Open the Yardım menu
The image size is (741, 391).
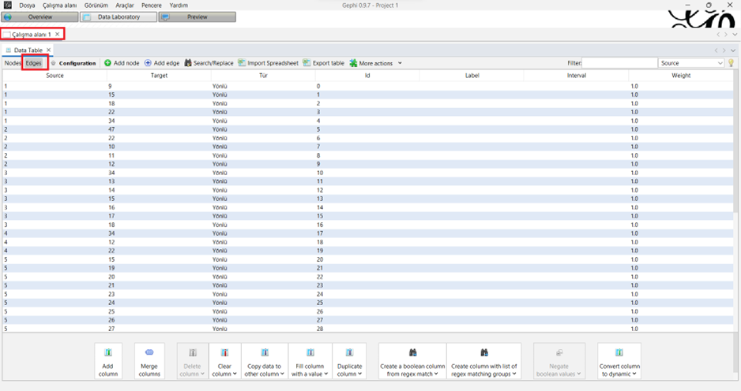[179, 6]
